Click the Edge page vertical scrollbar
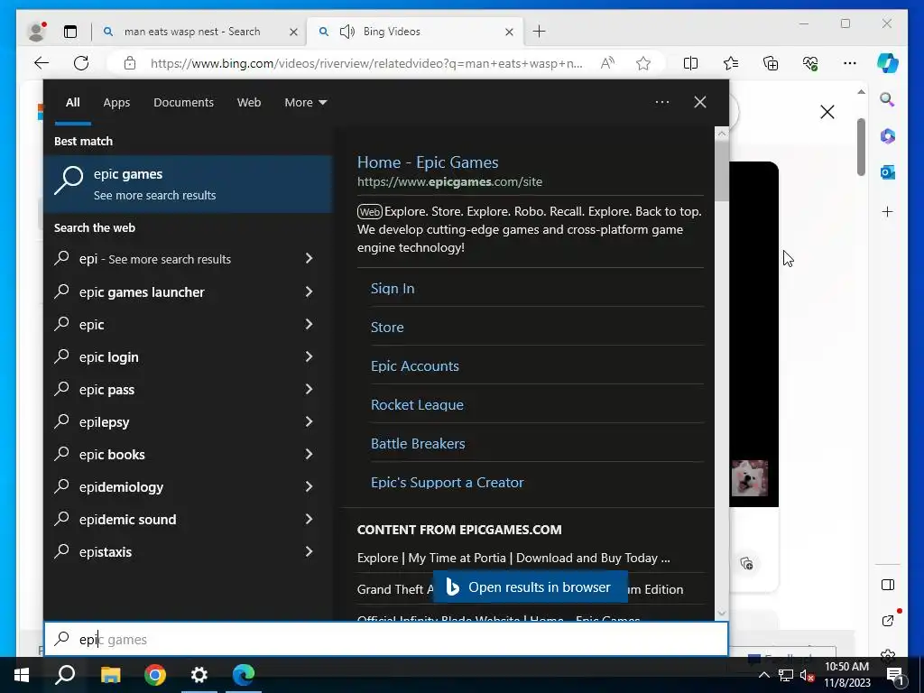Screen dimensions: 924x693 (861, 147)
